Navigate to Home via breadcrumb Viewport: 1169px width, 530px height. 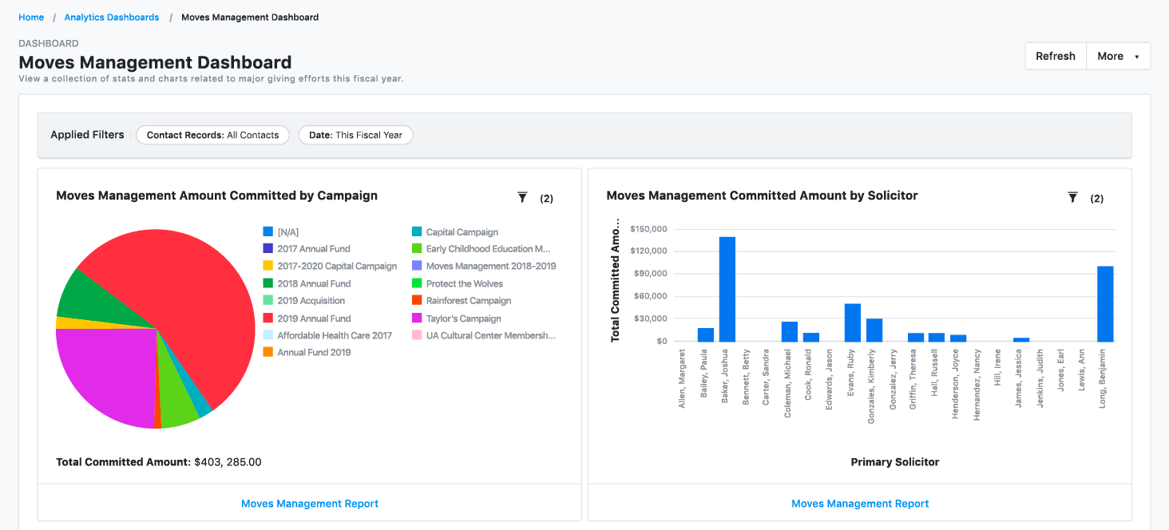(31, 17)
